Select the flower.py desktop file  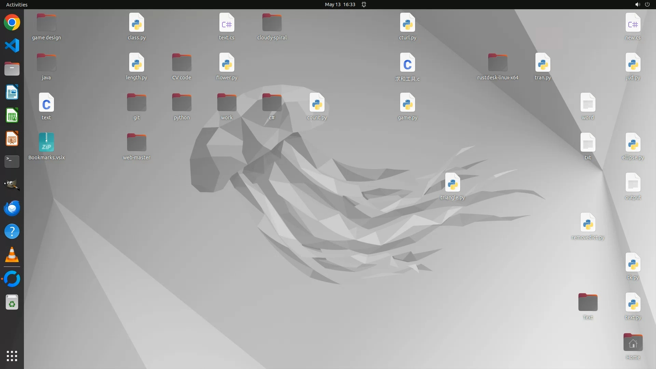click(x=227, y=63)
